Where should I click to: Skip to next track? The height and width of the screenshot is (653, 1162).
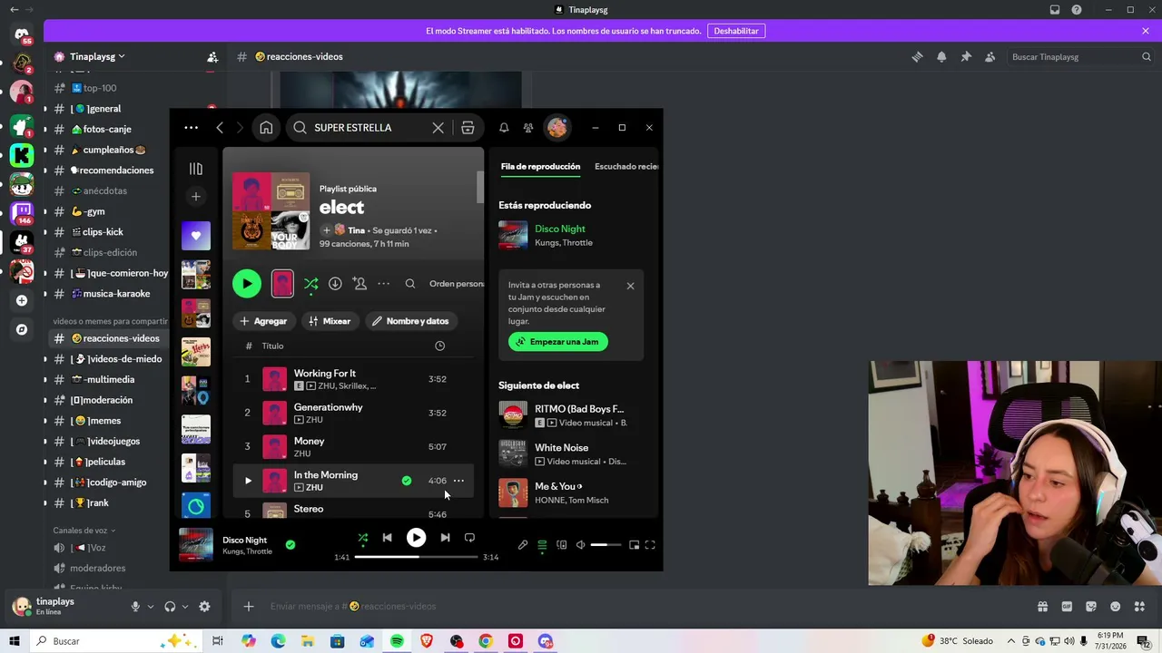445,538
